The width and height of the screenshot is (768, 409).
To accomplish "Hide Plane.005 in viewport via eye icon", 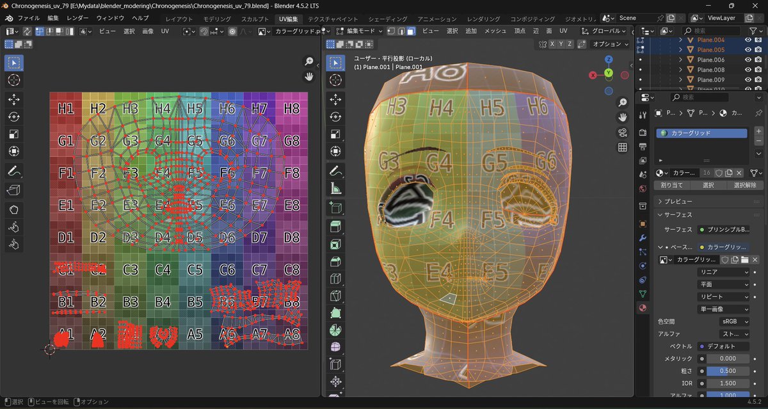I will tap(748, 50).
